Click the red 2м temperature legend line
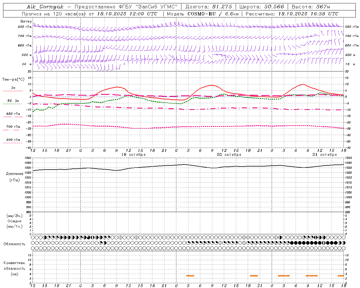 (x=13, y=91)
